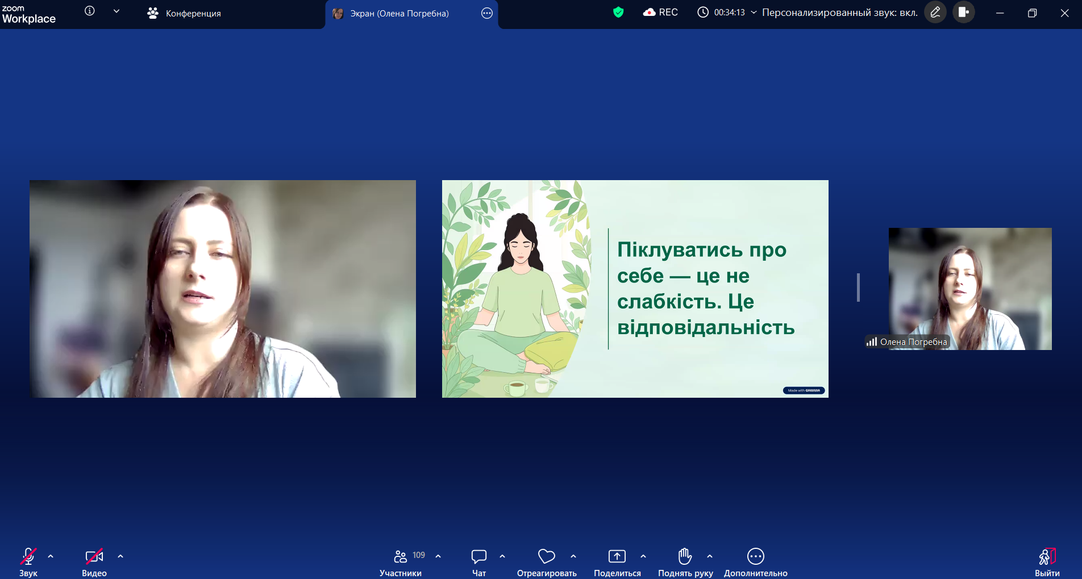The width and height of the screenshot is (1082, 579).
Task: Expand the video settings arrow beside Видео
Action: [x=120, y=556]
